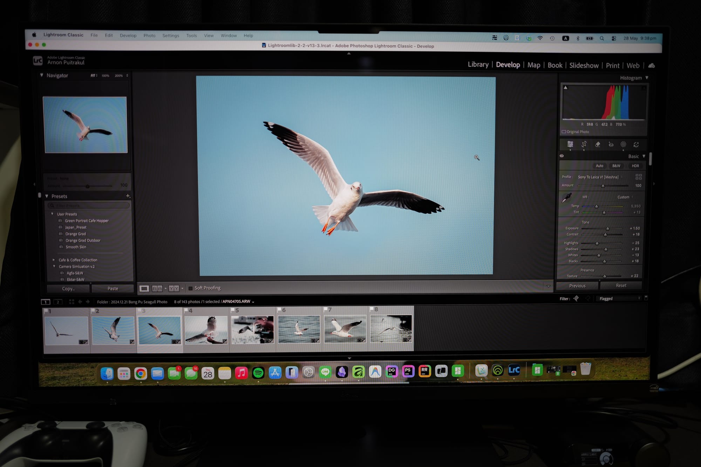
Task: Collapse the Presets panel
Action: coord(47,196)
